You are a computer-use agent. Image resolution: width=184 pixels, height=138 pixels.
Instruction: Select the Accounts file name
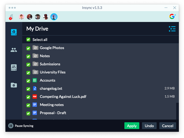[47, 80]
